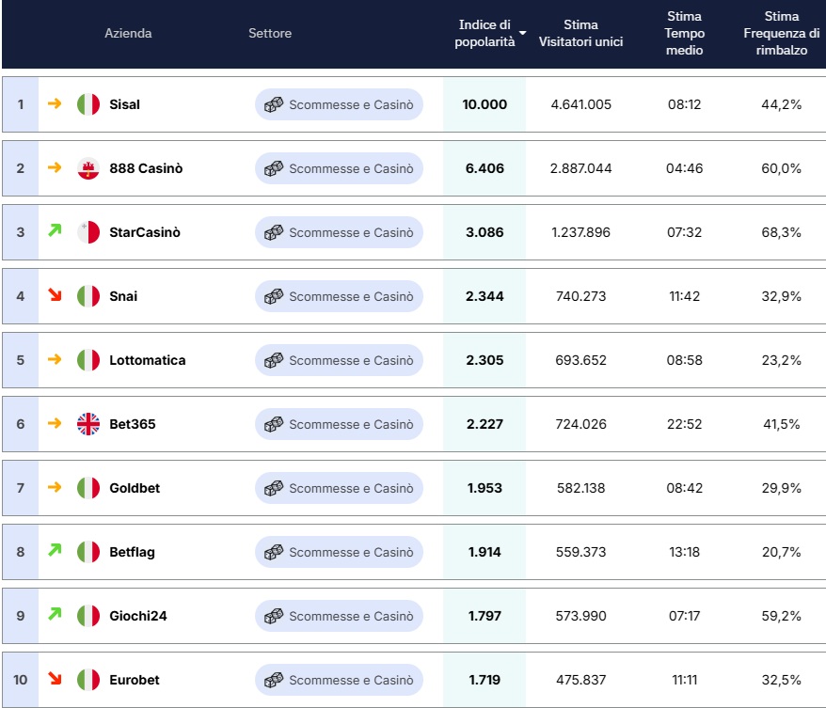Click the Malta flag next to StarCasinò
The width and height of the screenshot is (826, 708).
pos(88,232)
